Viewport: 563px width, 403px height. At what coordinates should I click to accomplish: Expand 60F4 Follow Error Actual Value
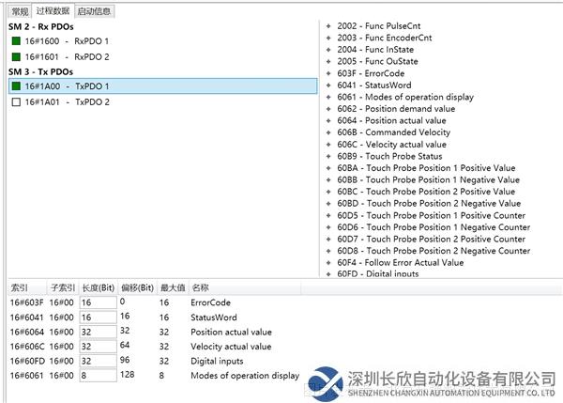pyautogui.click(x=328, y=263)
